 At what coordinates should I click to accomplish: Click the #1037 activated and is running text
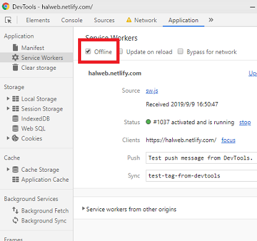click(x=194, y=122)
